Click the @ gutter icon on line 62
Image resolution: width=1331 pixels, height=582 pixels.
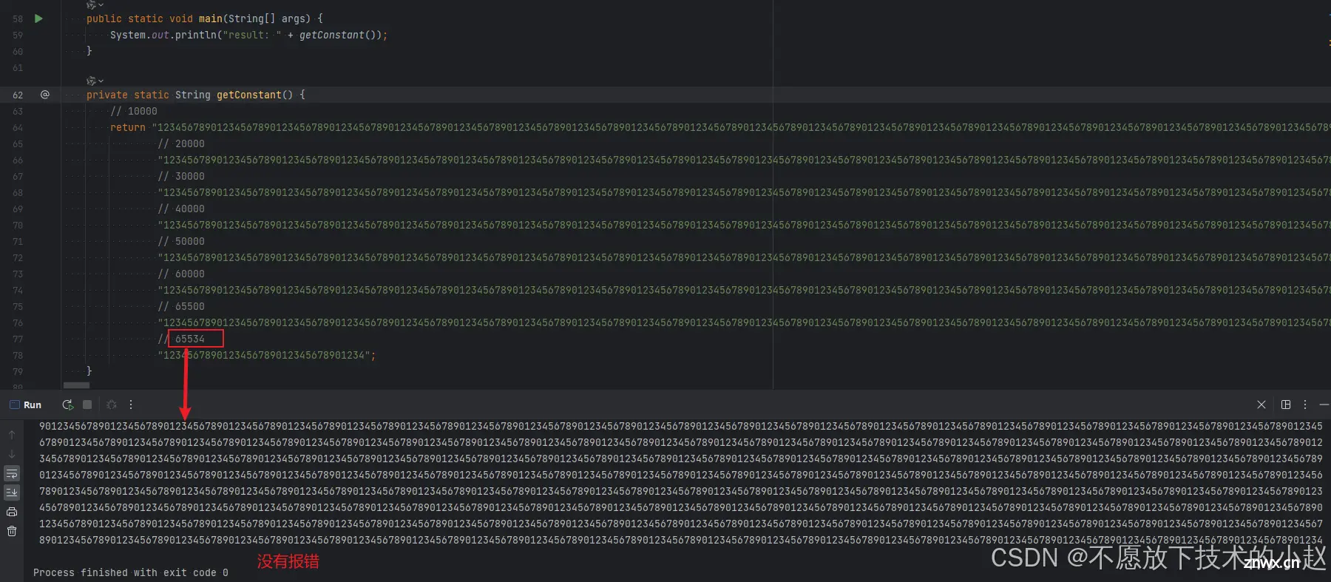tap(45, 95)
